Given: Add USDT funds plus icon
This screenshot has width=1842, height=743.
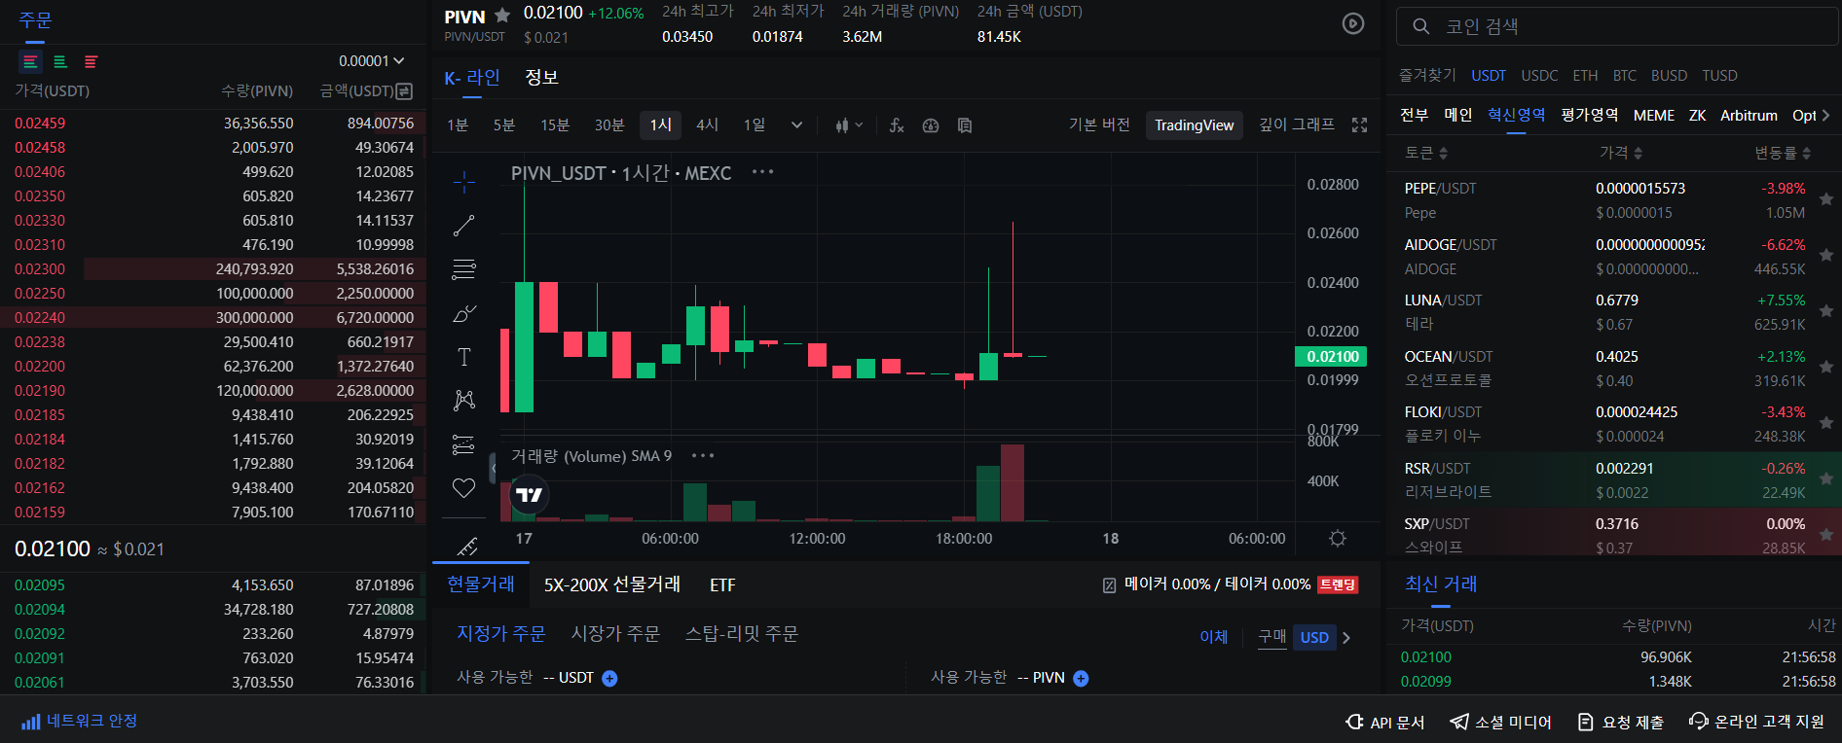Looking at the screenshot, I should (x=609, y=679).
